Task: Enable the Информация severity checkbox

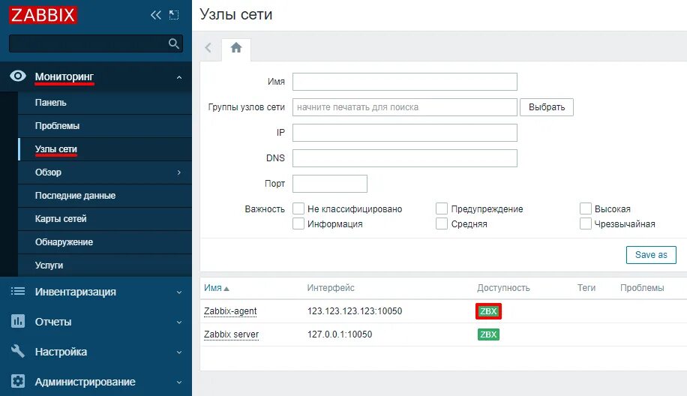Action: (x=298, y=223)
